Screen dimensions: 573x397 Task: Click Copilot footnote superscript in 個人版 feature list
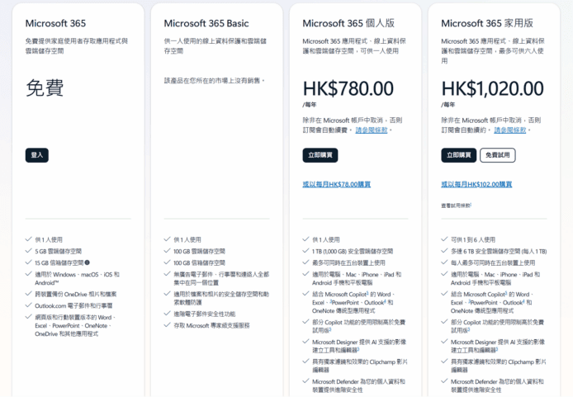tap(368, 293)
